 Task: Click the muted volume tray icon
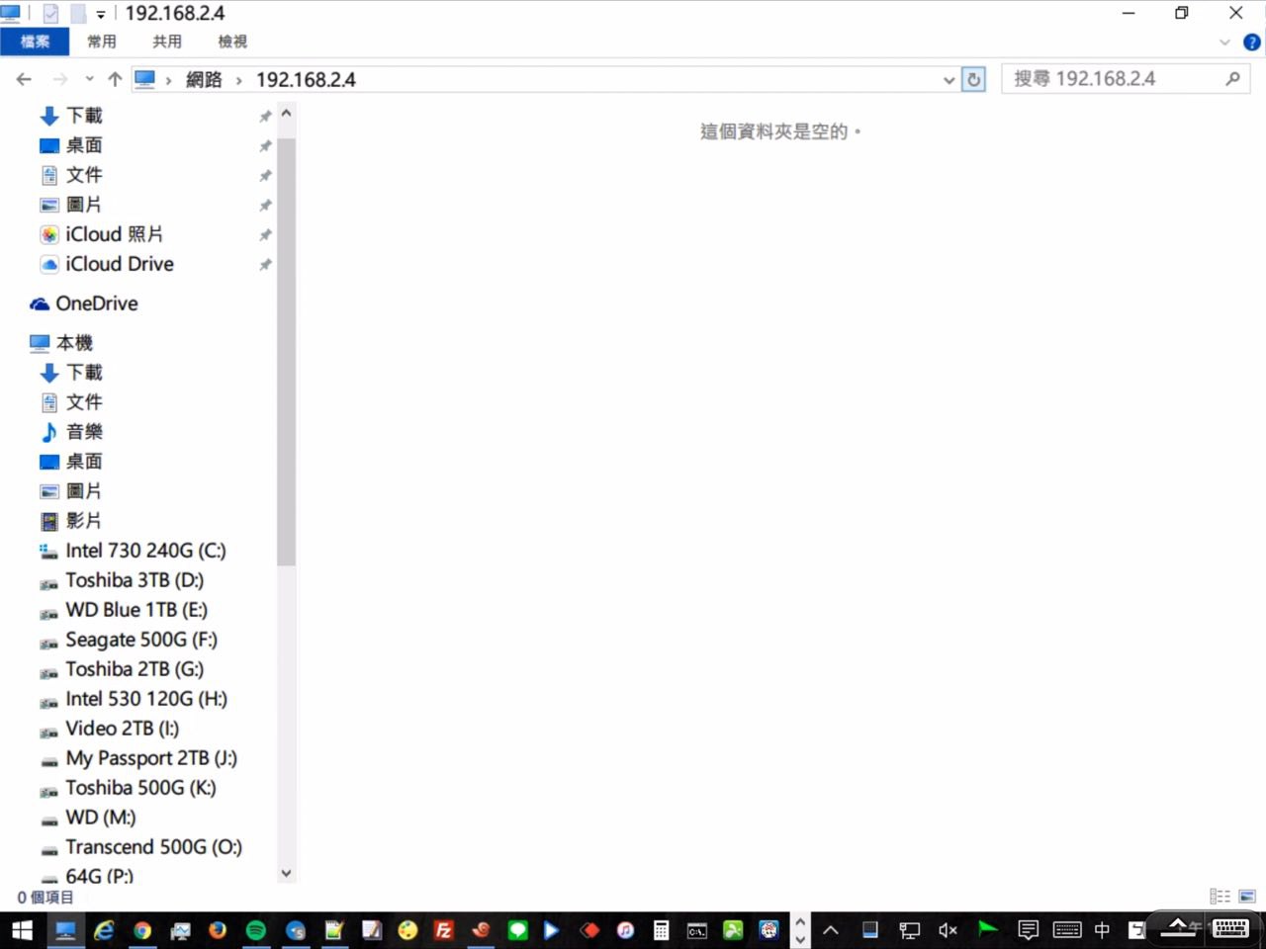tap(948, 930)
